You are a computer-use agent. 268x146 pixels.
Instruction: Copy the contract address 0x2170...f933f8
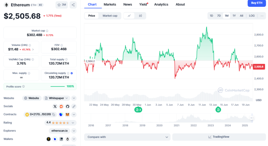54,114
